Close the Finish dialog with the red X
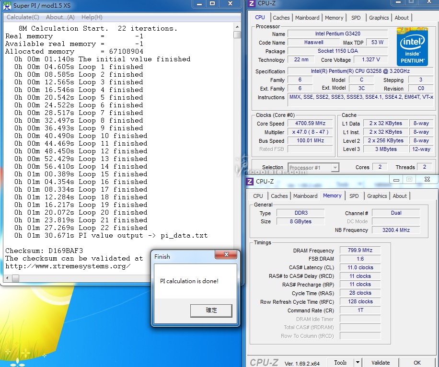This screenshot has width=439, height=367. pyautogui.click(x=226, y=254)
